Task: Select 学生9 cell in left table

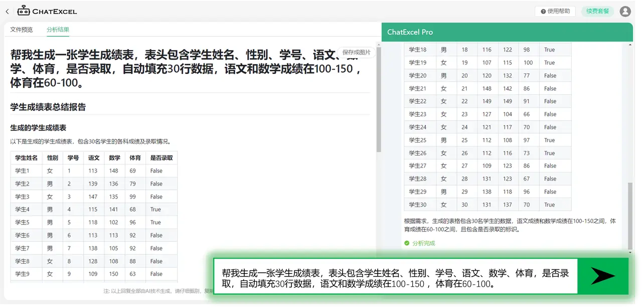Action: tap(26, 274)
